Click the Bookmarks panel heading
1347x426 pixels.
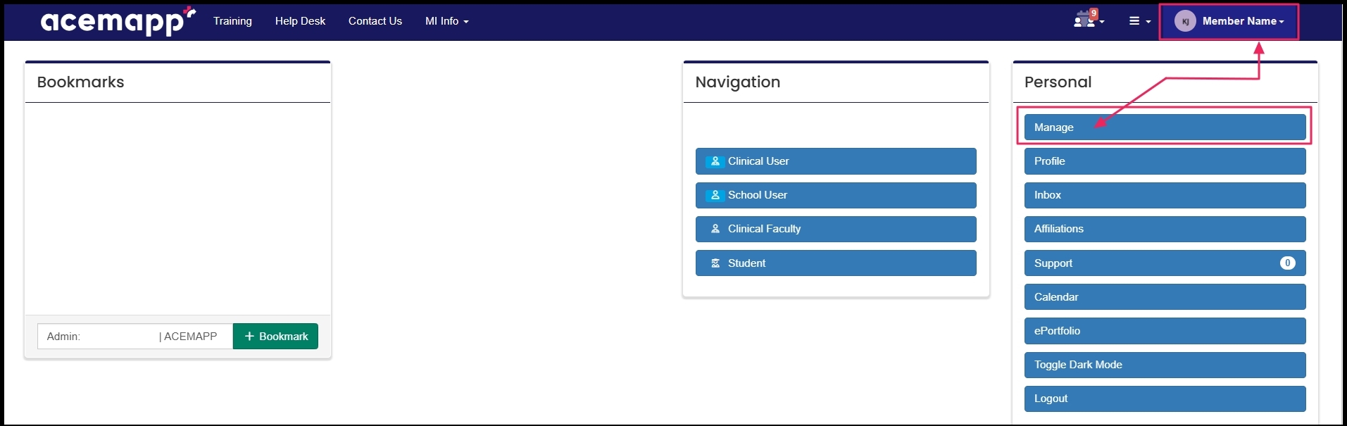coord(80,82)
